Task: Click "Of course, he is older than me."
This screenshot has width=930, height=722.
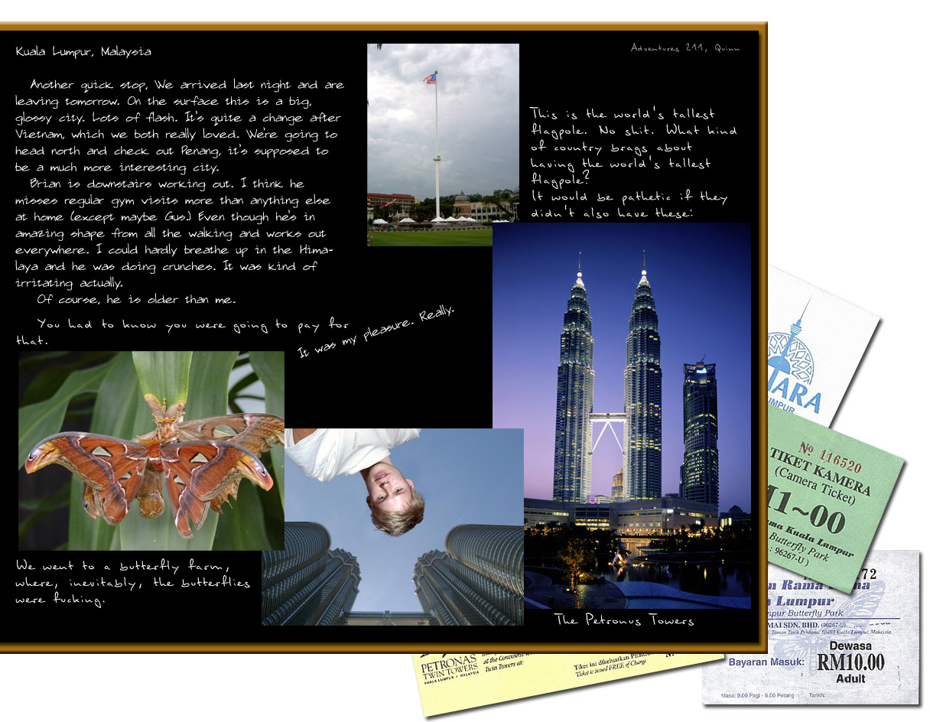Action: (136, 299)
